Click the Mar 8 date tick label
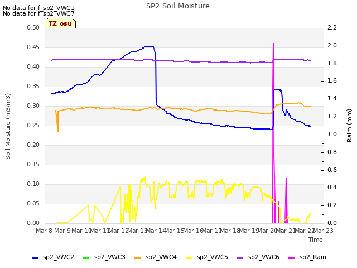Image resolution: width=357 pixels, height=268 pixels. [x=44, y=231]
